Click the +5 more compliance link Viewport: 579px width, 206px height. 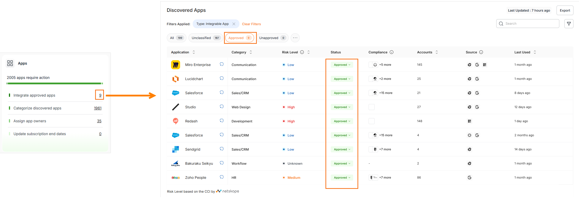(x=385, y=65)
